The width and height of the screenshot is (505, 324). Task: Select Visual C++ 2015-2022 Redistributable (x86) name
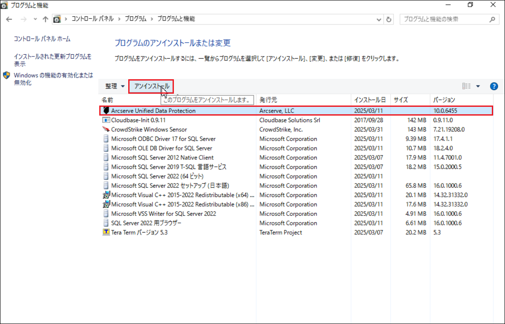[183, 204]
